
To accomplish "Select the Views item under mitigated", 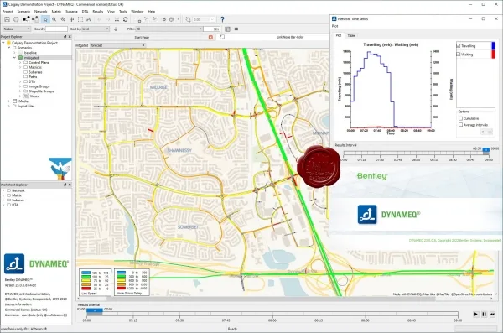I will pos(34,96).
